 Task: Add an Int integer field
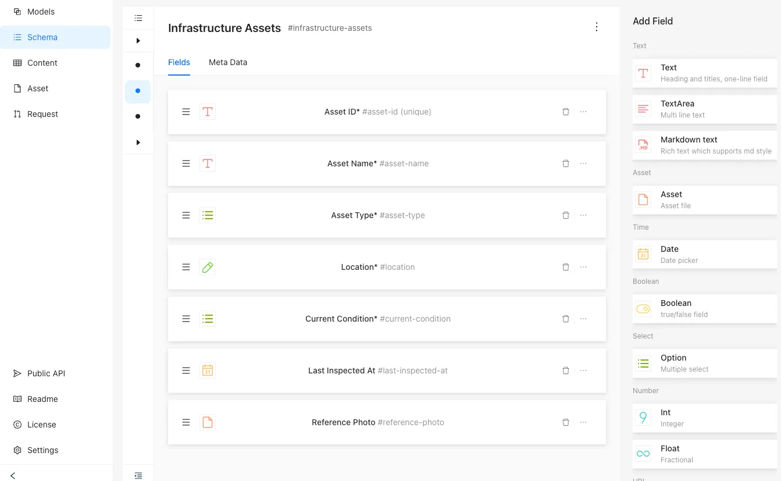[x=705, y=418]
